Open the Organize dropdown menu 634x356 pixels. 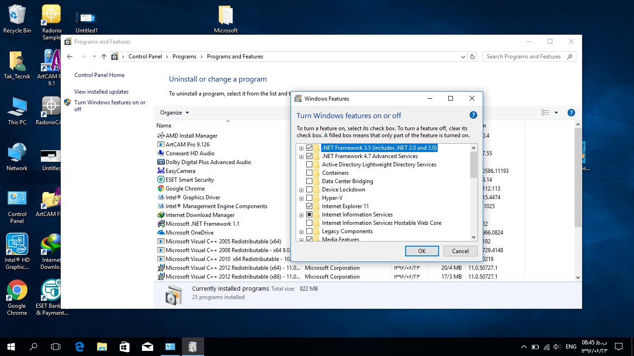(x=175, y=113)
